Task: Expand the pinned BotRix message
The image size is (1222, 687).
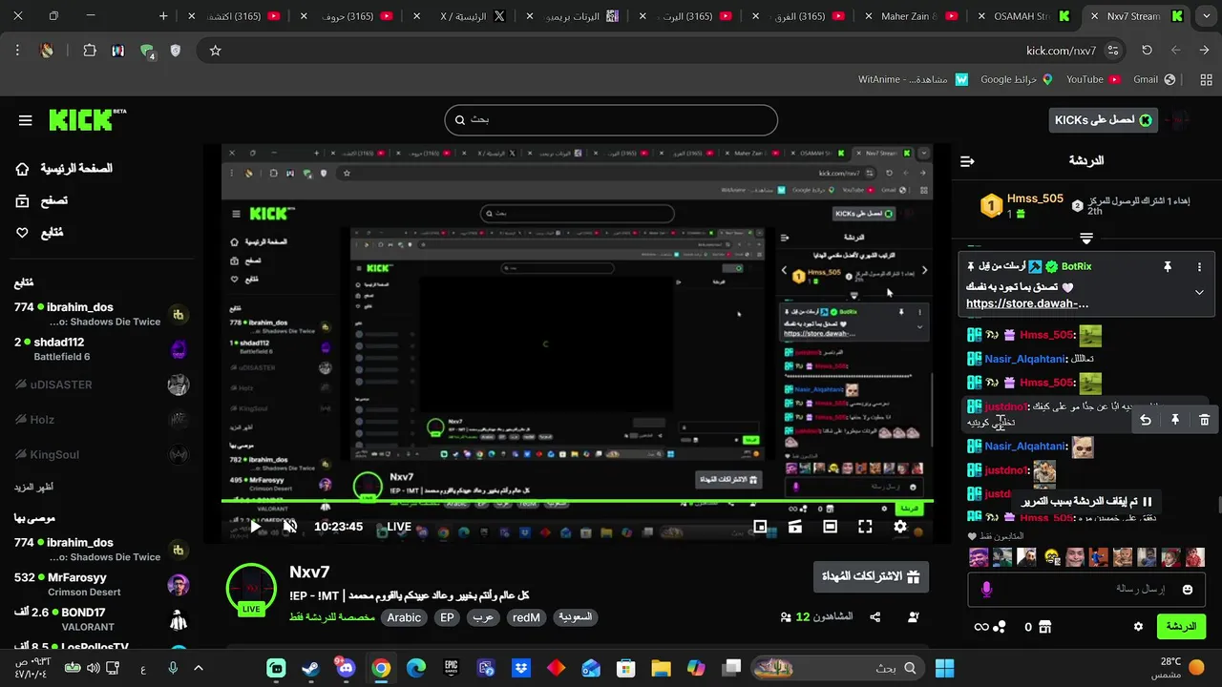Action: (x=1199, y=292)
